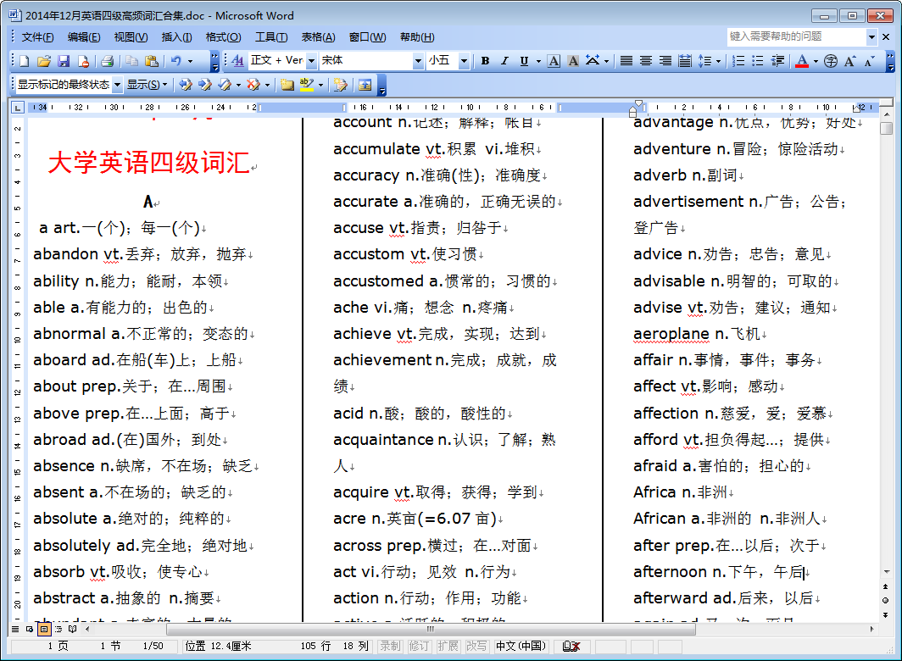Switch to Print Layout view button
902x661 pixels.
44,629
